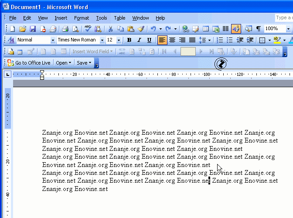Open the Edit menu

point(27,18)
